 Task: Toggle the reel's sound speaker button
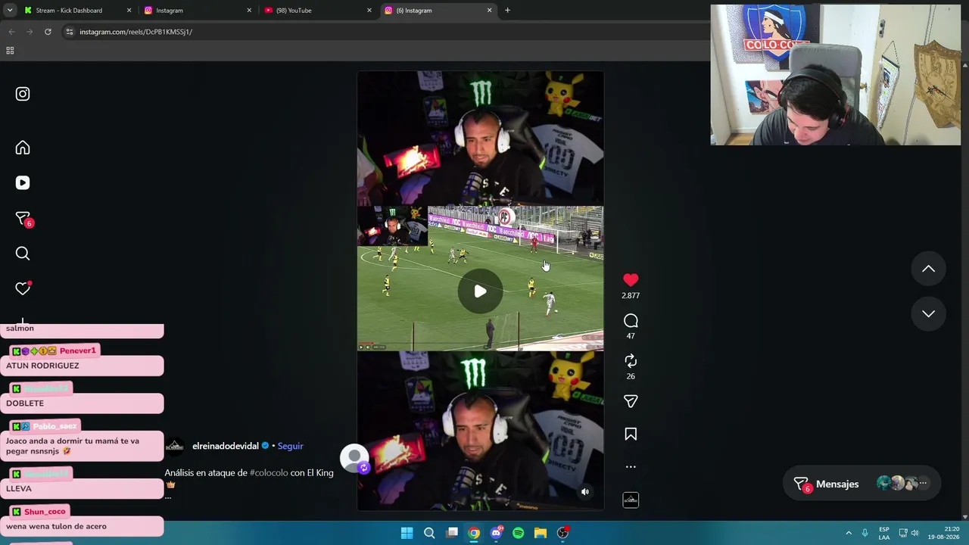click(x=584, y=492)
